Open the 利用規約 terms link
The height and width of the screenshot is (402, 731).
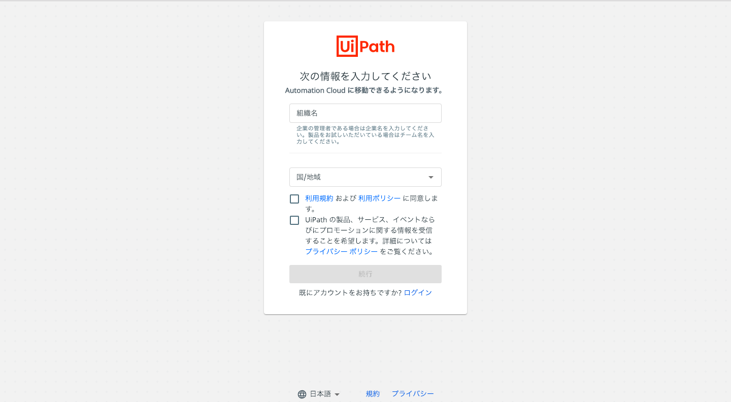[319, 198]
